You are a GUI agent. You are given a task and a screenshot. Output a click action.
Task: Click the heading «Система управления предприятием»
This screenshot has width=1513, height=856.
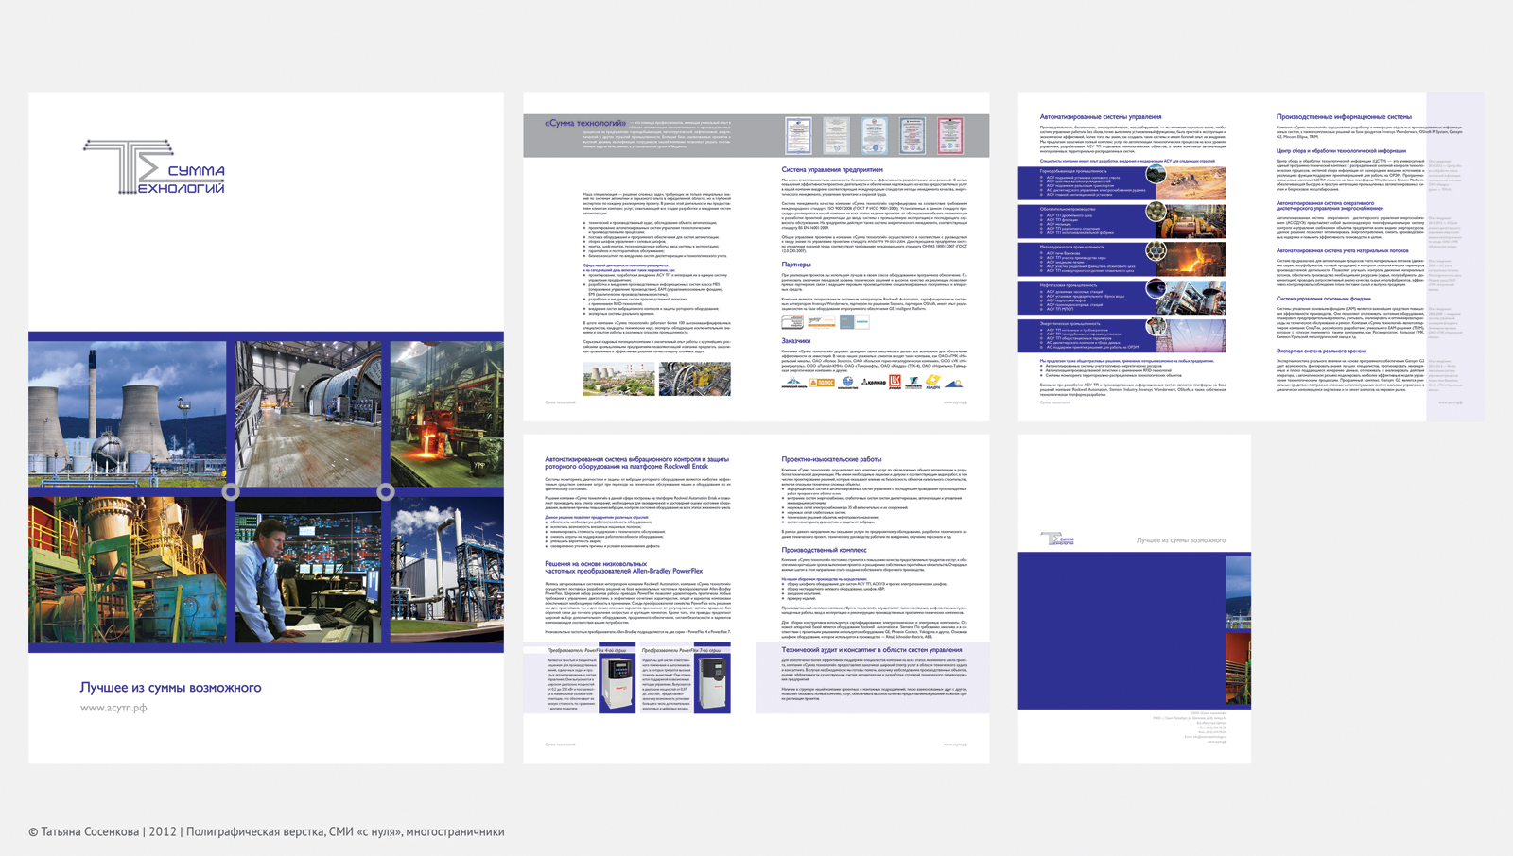832,170
